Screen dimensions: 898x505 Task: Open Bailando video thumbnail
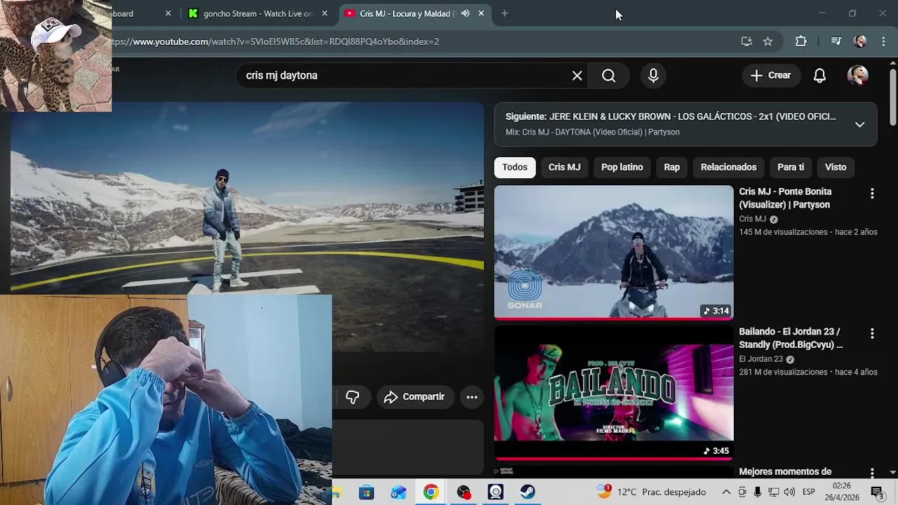[614, 393]
